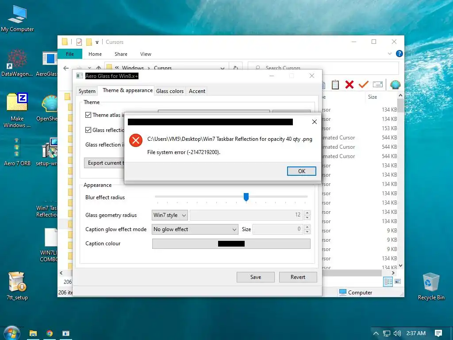Click OK in the file system error dialog

[301, 171]
